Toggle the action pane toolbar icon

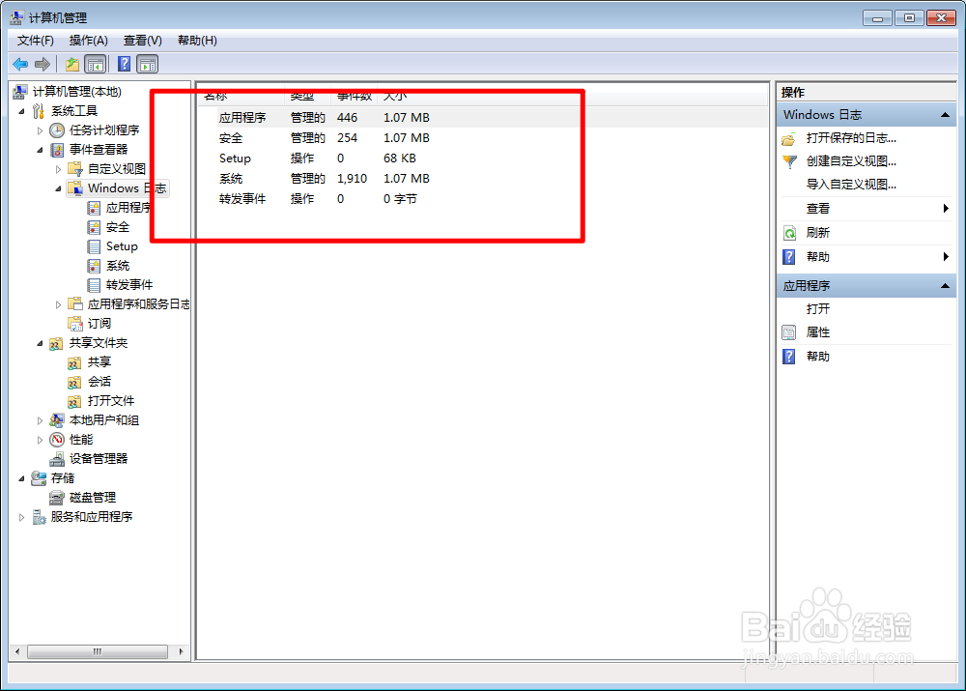pyautogui.click(x=148, y=64)
